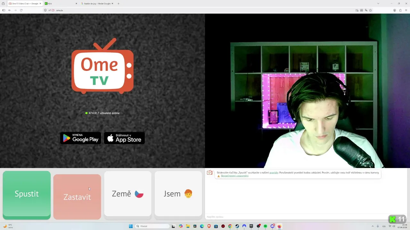Screen dimensions: 410x230
Task: Click the OmeTV logo
Action: click(x=102, y=66)
